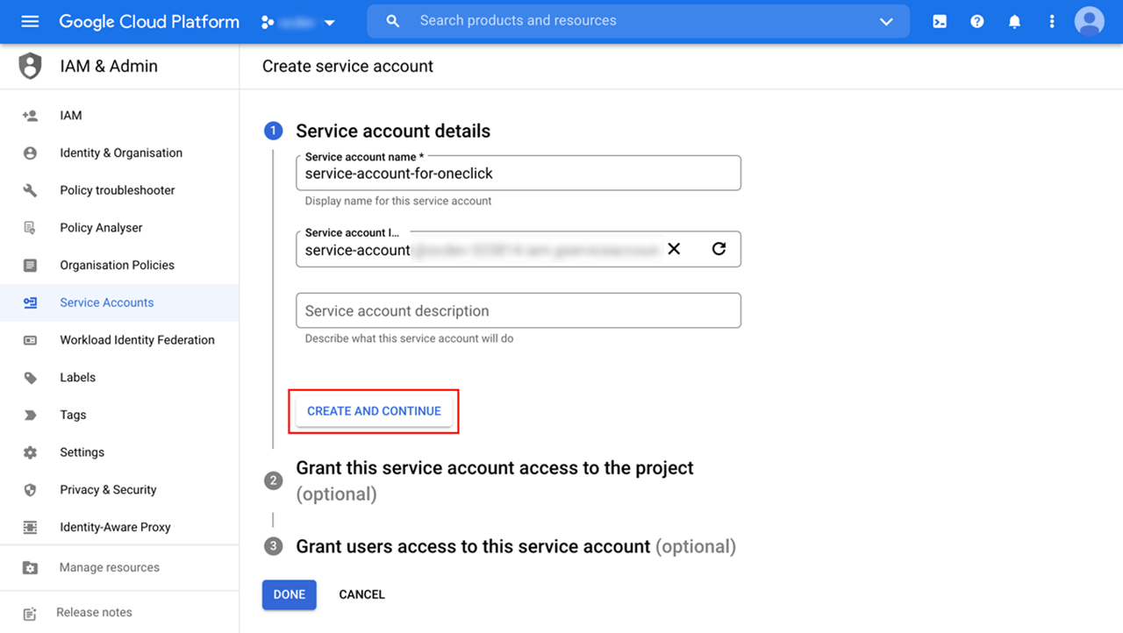Click the Policy Analyser document icon
This screenshot has width=1123, height=633.
(30, 228)
